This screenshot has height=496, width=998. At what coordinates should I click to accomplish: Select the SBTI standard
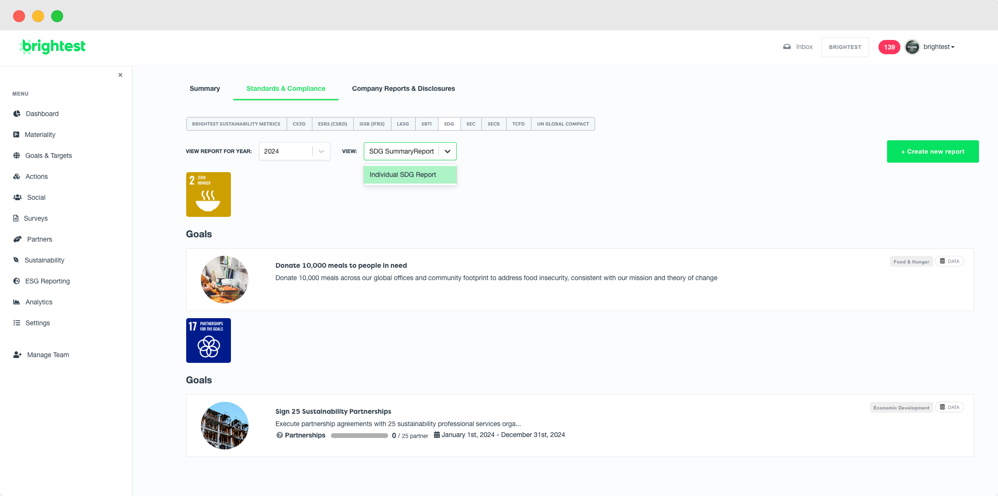point(427,124)
